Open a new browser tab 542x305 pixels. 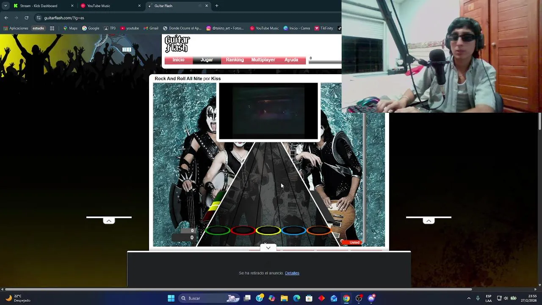[x=217, y=6]
